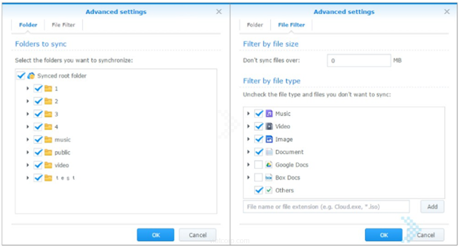
Task: Uncheck the Others file type checkbox
Action: pos(258,190)
